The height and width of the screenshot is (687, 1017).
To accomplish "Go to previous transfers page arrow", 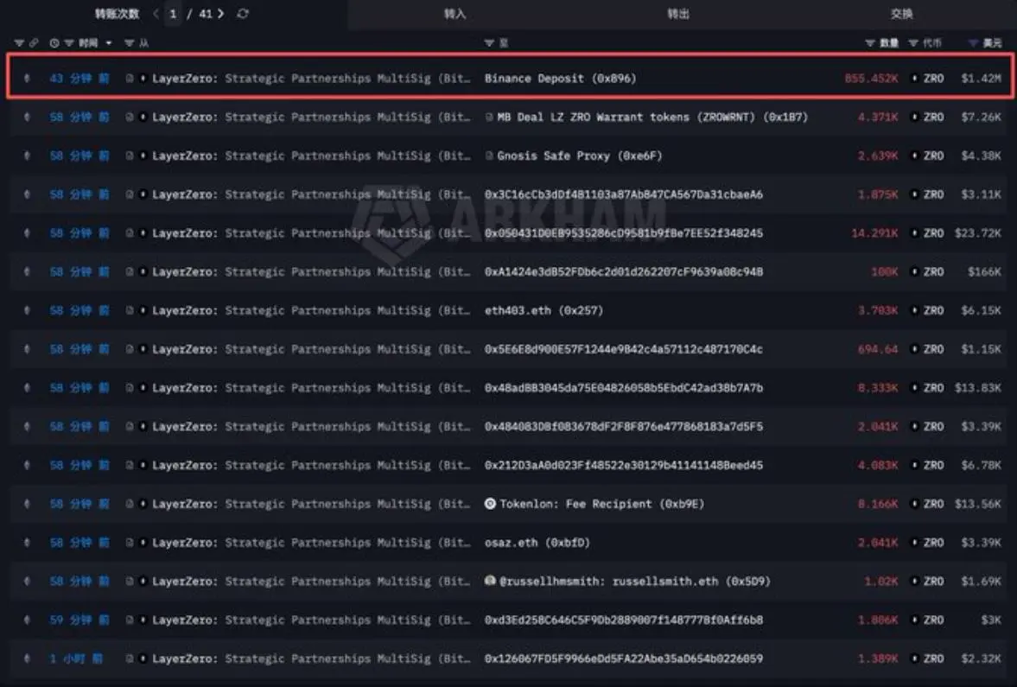I will (156, 14).
